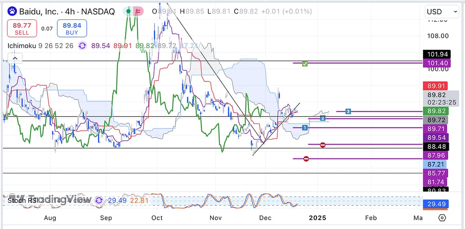The width and height of the screenshot is (465, 229).
Task: Click the blue marker numbered 3
Action: tap(348, 111)
